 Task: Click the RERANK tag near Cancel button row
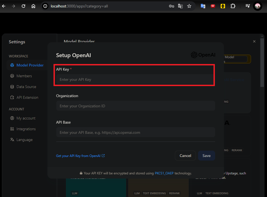237,150
